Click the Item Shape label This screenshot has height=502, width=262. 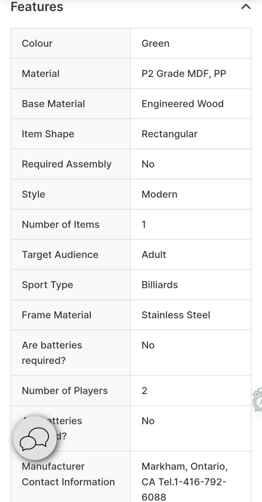click(48, 134)
